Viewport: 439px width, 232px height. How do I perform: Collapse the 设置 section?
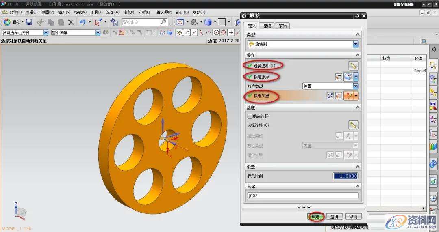[x=357, y=167]
